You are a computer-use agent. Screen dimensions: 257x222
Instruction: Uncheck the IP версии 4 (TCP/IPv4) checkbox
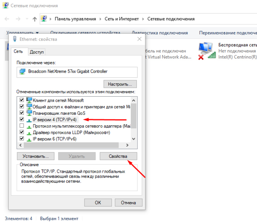[x=22, y=120]
